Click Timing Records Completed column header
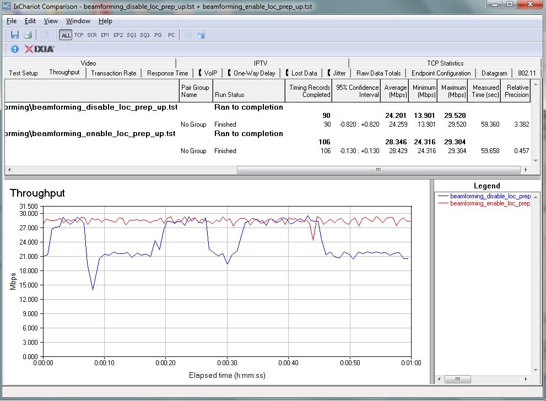The image size is (546, 401). pyautogui.click(x=309, y=91)
